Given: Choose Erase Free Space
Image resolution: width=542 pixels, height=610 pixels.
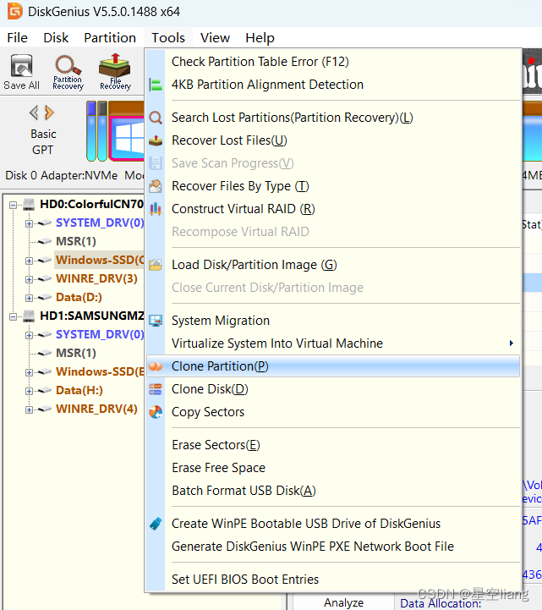Looking at the screenshot, I should click(333, 468).
